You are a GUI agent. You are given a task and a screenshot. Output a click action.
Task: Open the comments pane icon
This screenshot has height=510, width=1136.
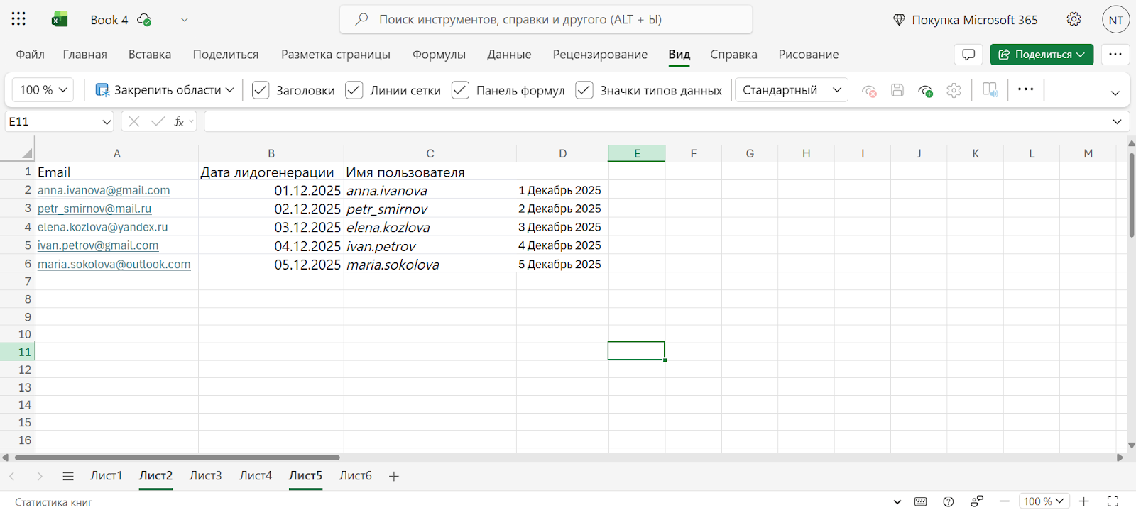(968, 55)
